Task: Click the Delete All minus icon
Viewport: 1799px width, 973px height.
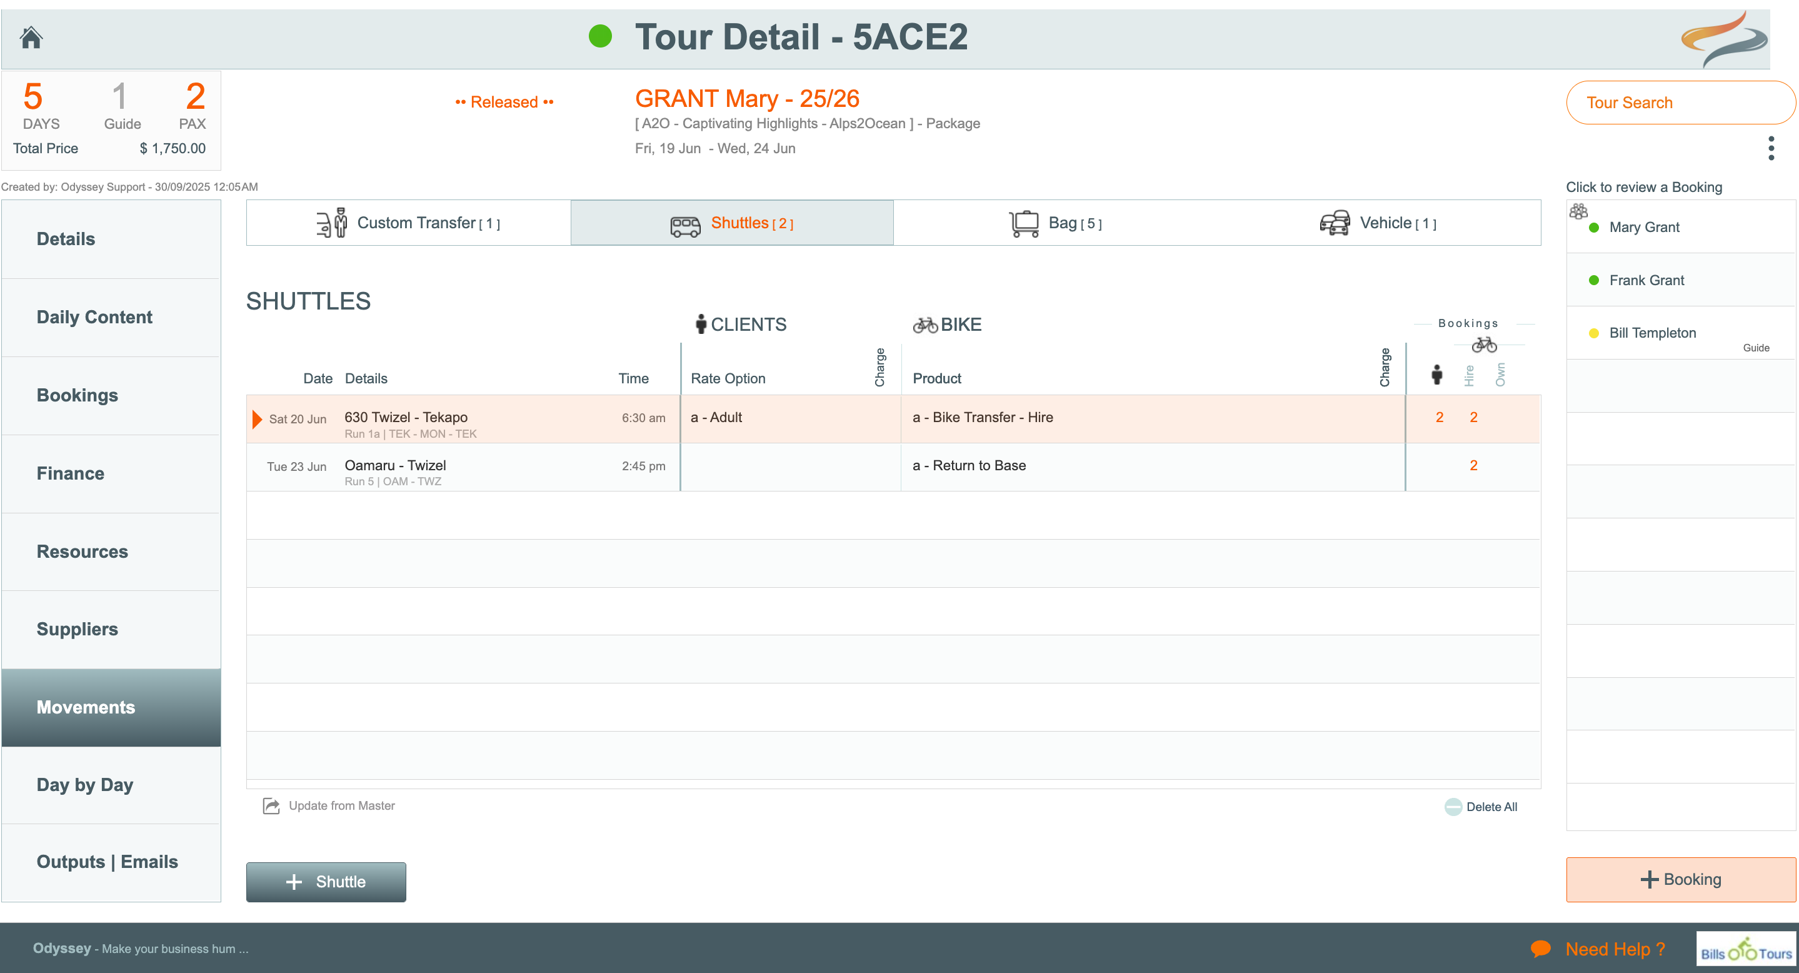Action: tap(1453, 807)
